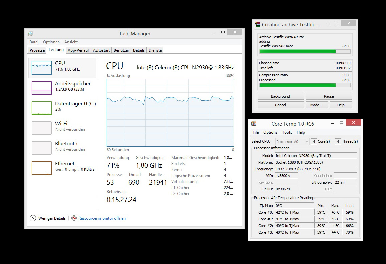This screenshot has height=264, width=386.
Task: Click Core #3 load value 70%
Action: point(350,232)
